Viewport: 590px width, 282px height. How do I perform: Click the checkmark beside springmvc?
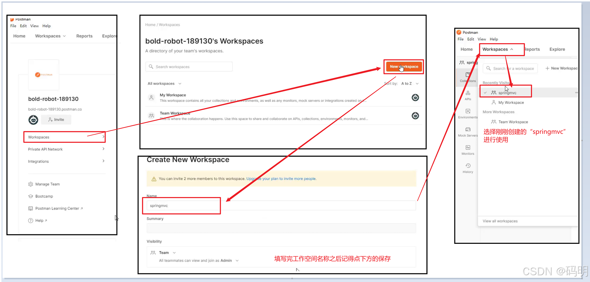[x=485, y=93]
